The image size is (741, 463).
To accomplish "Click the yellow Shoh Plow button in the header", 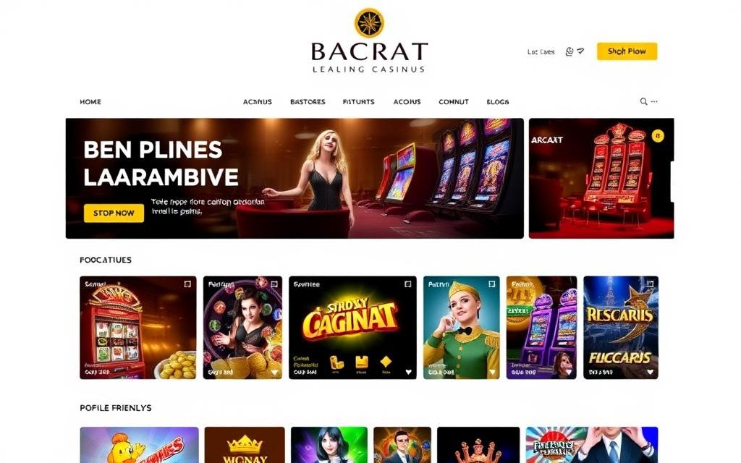I will point(627,51).
